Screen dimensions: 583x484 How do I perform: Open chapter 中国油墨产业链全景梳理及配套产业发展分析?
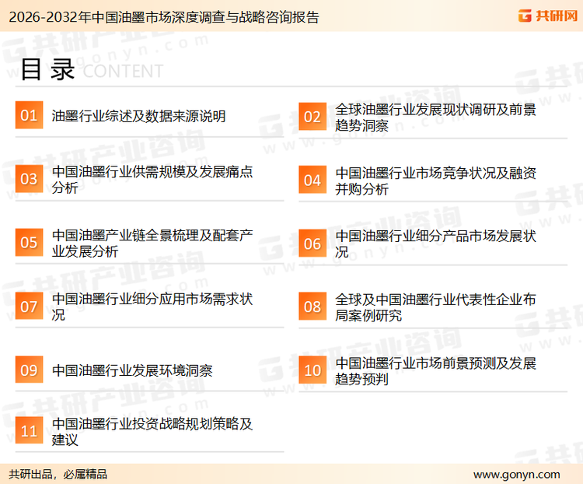(x=152, y=243)
